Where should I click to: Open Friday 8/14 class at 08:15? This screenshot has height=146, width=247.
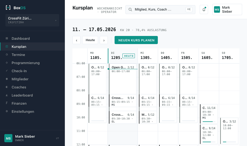[x=188, y=101]
